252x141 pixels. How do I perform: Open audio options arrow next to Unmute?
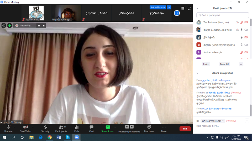pos(14,127)
